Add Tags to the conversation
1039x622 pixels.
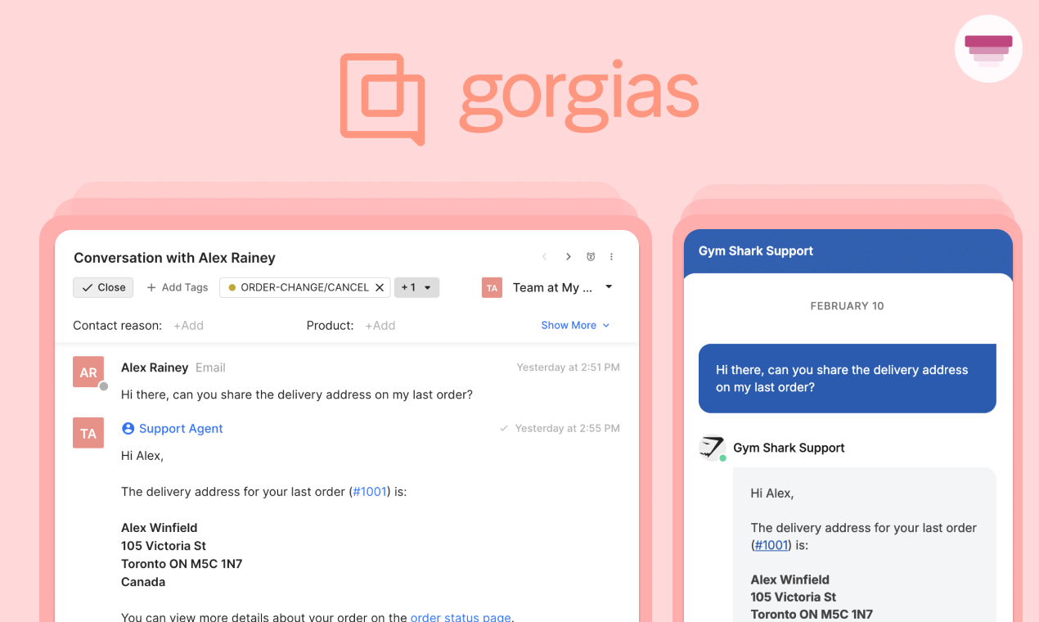(x=177, y=287)
